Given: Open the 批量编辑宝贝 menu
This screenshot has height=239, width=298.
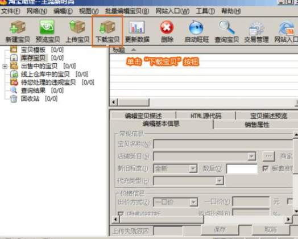Looking at the screenshot, I should pyautogui.click(x=127, y=11).
